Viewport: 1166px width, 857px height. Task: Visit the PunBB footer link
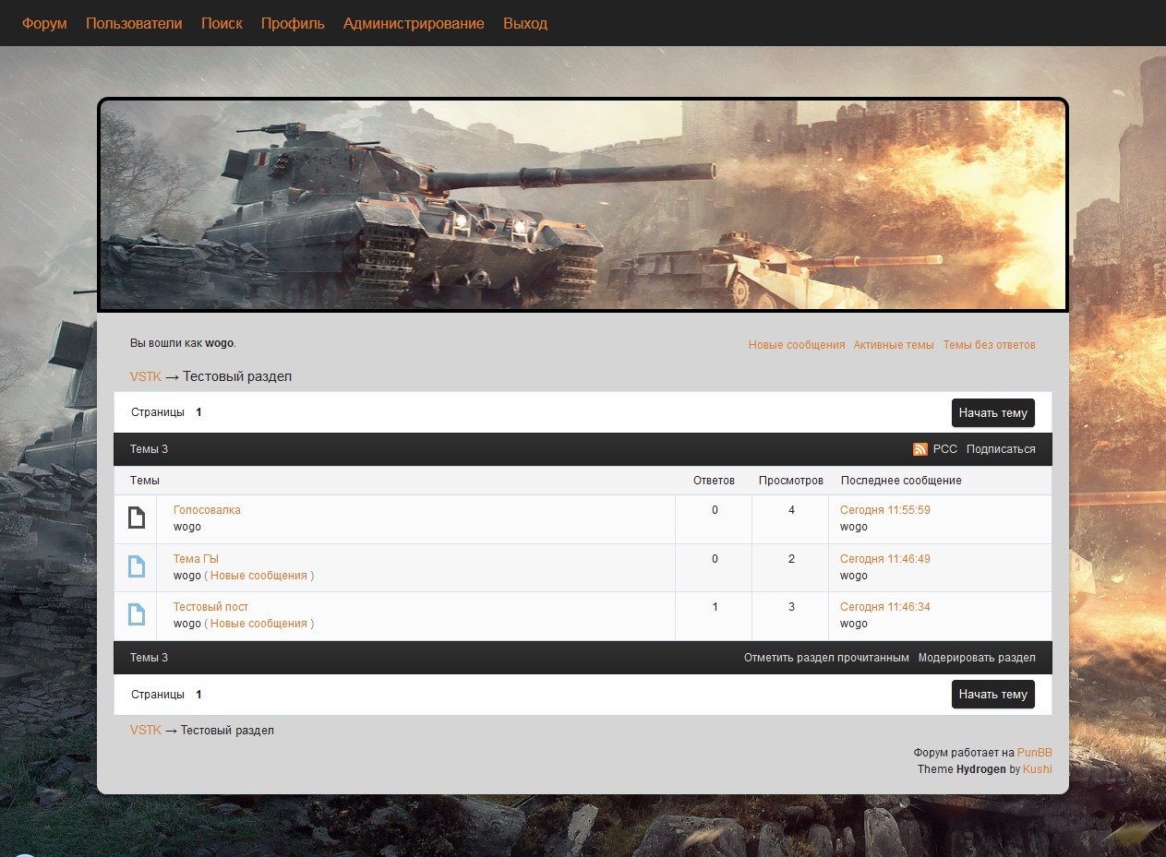point(1034,753)
